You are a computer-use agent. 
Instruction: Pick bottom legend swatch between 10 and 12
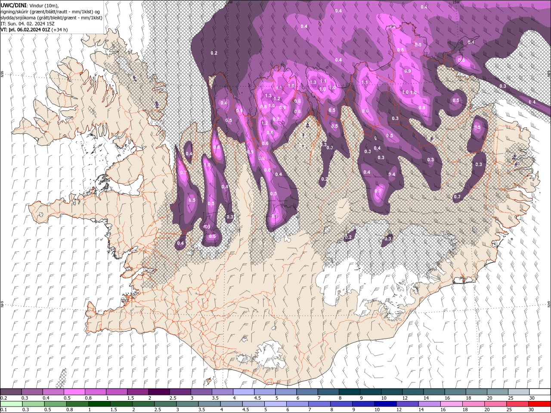point(385,404)
